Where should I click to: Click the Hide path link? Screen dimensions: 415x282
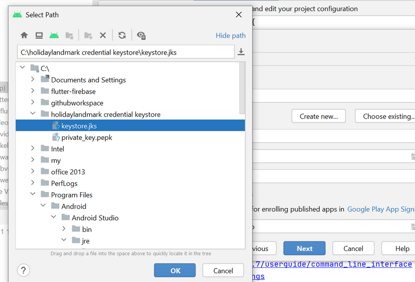231,35
